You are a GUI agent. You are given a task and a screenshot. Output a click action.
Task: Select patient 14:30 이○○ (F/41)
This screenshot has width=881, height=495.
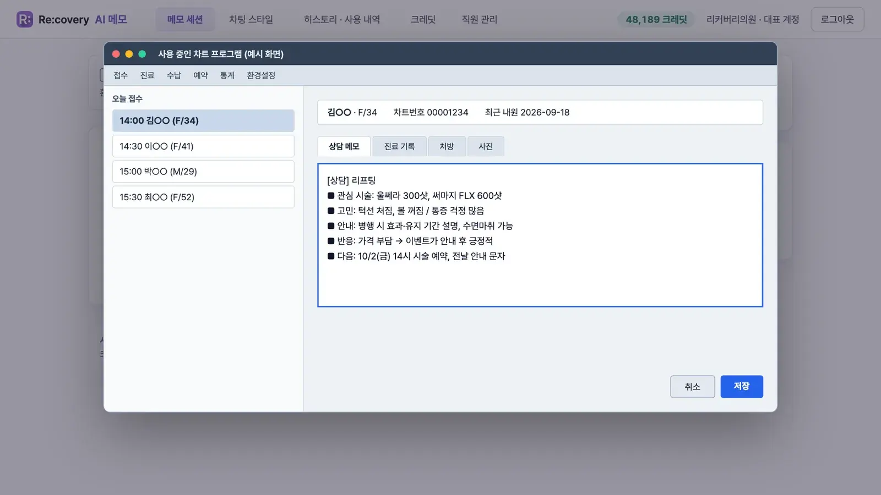point(203,146)
